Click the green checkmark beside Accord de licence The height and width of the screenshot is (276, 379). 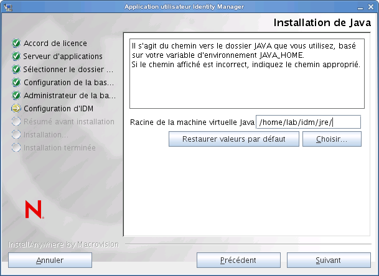point(16,44)
